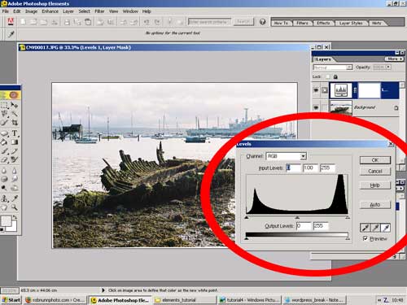Click the Help button in Levels
The height and width of the screenshot is (305, 407).
click(375, 185)
